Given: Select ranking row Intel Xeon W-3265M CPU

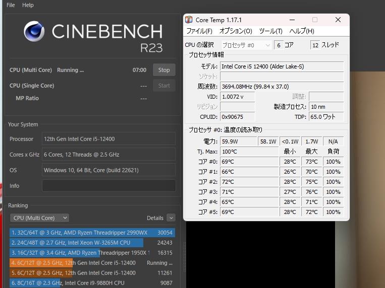Looking at the screenshot, I should [x=92, y=243].
